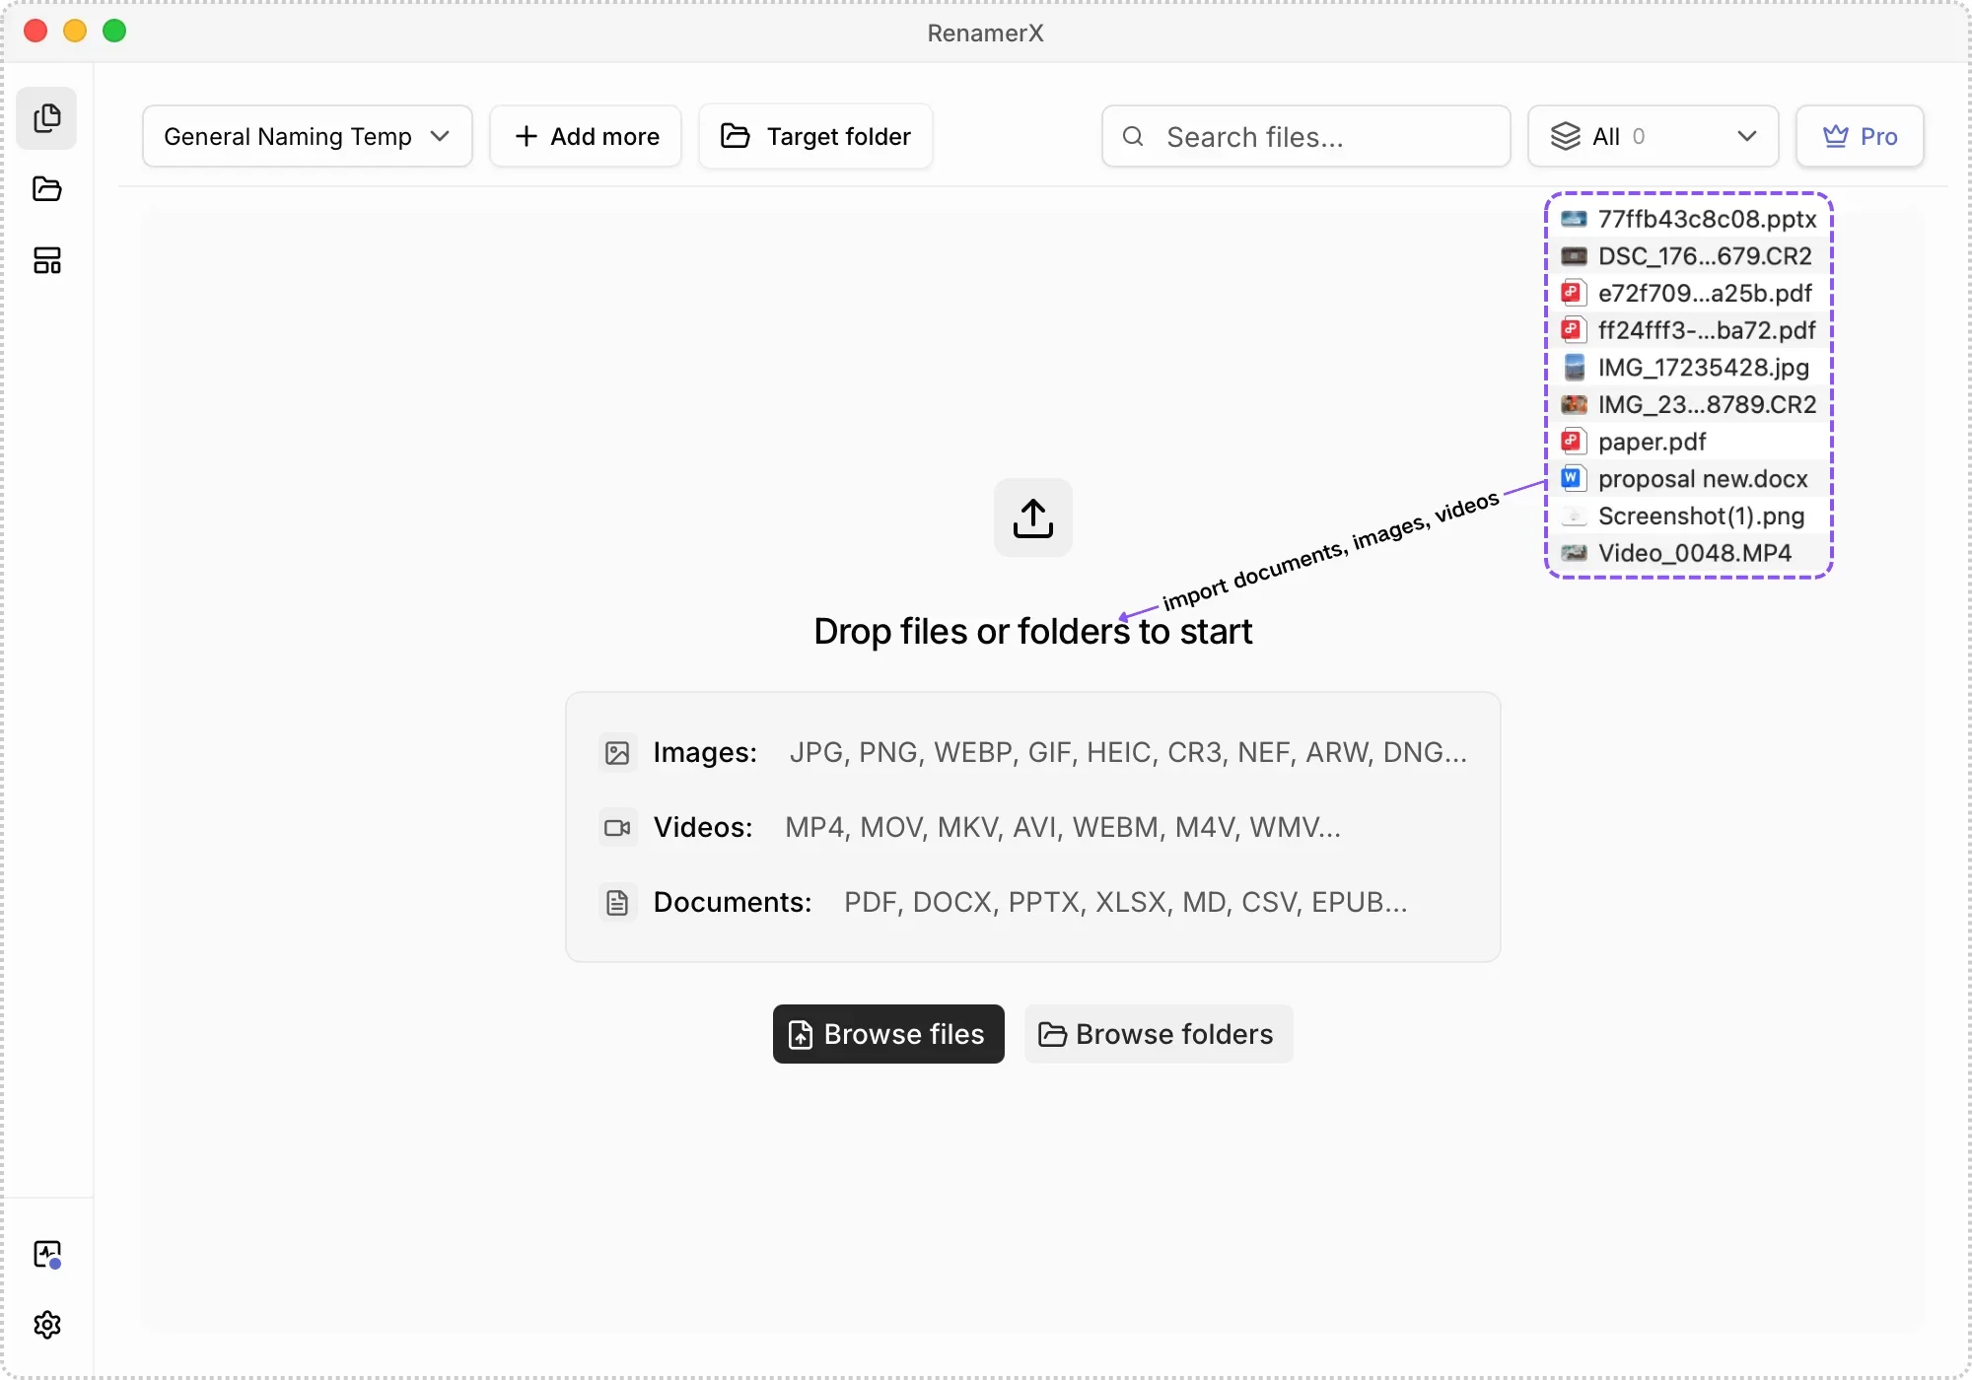Upgrade via the Pro button

[x=1860, y=136]
